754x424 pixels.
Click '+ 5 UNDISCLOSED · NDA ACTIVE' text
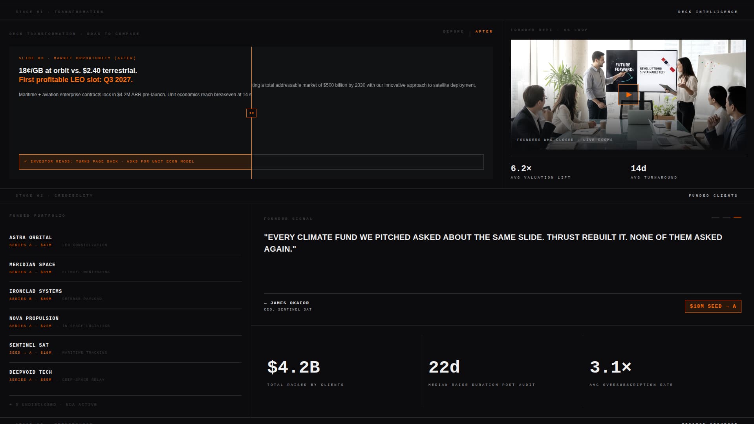pyautogui.click(x=53, y=405)
